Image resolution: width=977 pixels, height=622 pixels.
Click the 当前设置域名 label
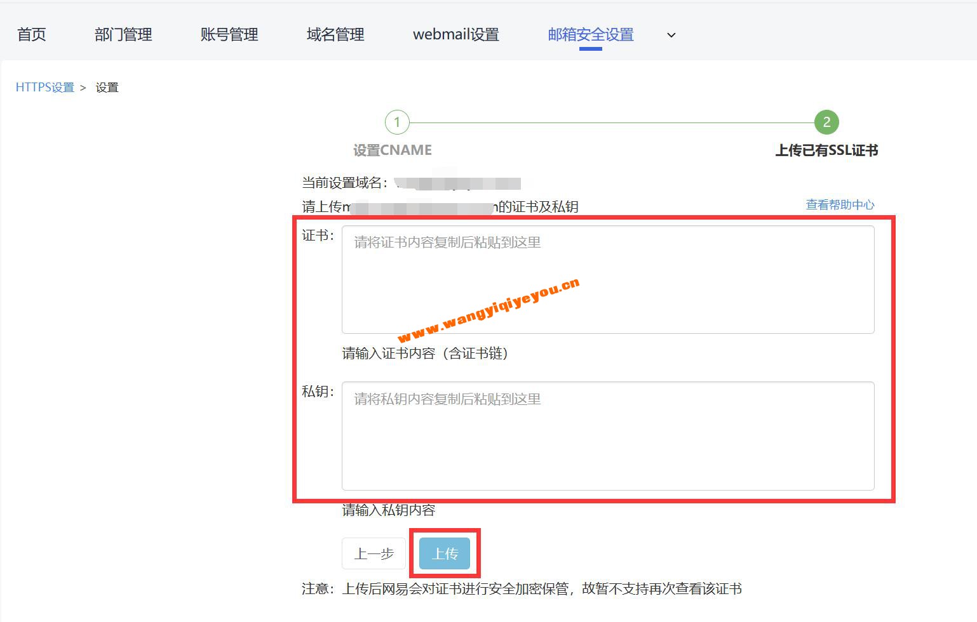click(x=344, y=183)
